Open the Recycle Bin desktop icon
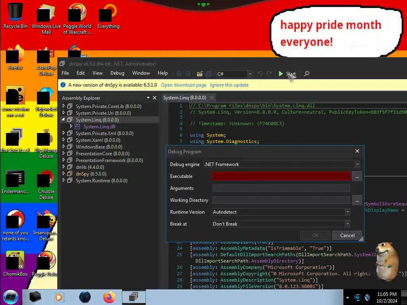The height and width of the screenshot is (305, 407). pos(15,15)
